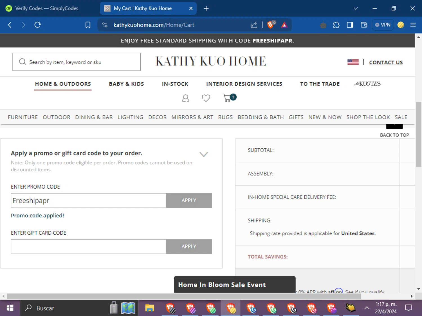
Task: Open Mirrors & Art category
Action: 192,117
